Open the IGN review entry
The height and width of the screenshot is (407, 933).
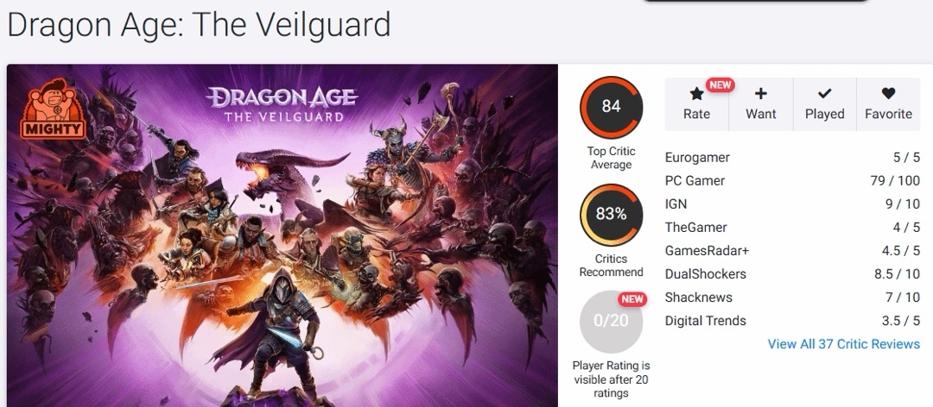792,203
